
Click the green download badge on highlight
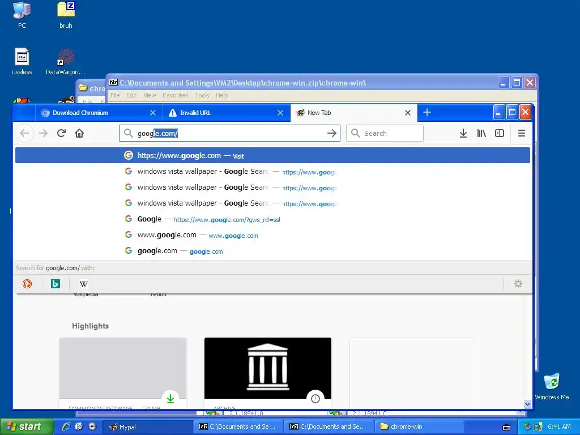click(170, 399)
